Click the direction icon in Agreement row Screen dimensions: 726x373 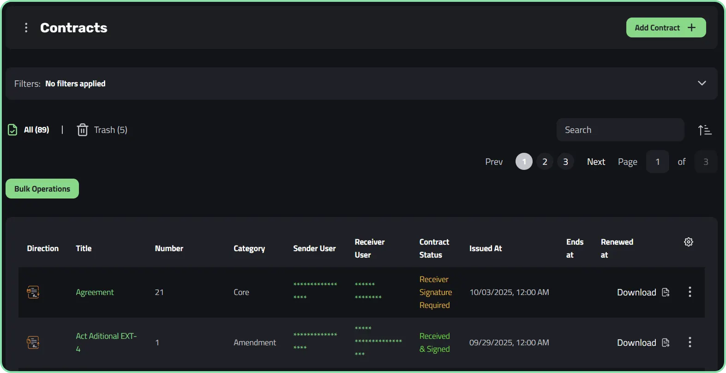pyautogui.click(x=33, y=292)
